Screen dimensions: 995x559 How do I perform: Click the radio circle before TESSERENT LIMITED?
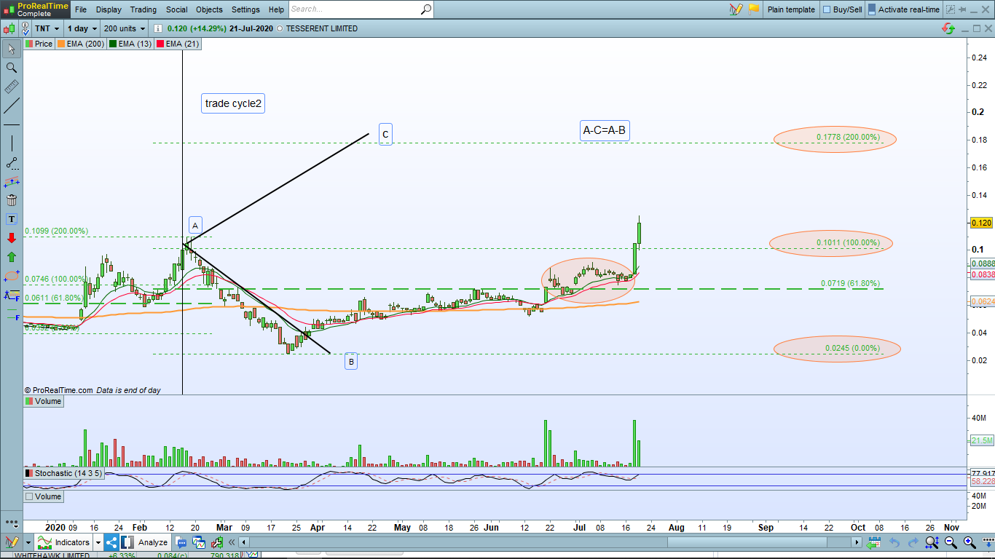pos(280,28)
